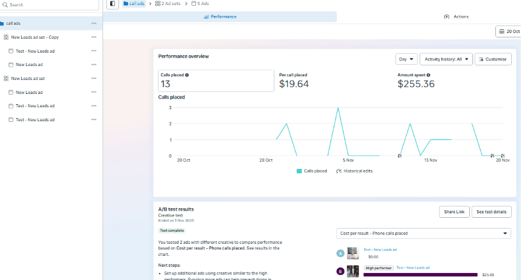
Task: Toggle the sidebar panel icon
Action: pos(113,4)
